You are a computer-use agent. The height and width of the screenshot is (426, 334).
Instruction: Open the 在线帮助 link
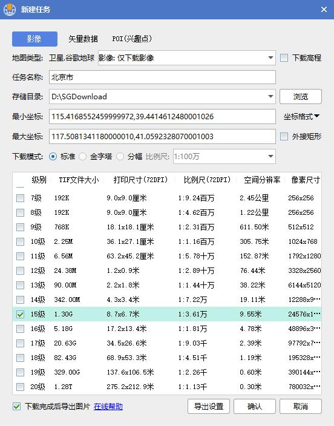(108, 407)
